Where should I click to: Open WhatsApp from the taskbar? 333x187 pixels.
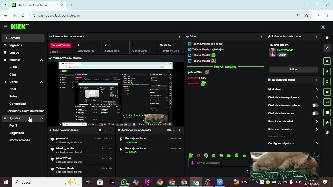124,182
